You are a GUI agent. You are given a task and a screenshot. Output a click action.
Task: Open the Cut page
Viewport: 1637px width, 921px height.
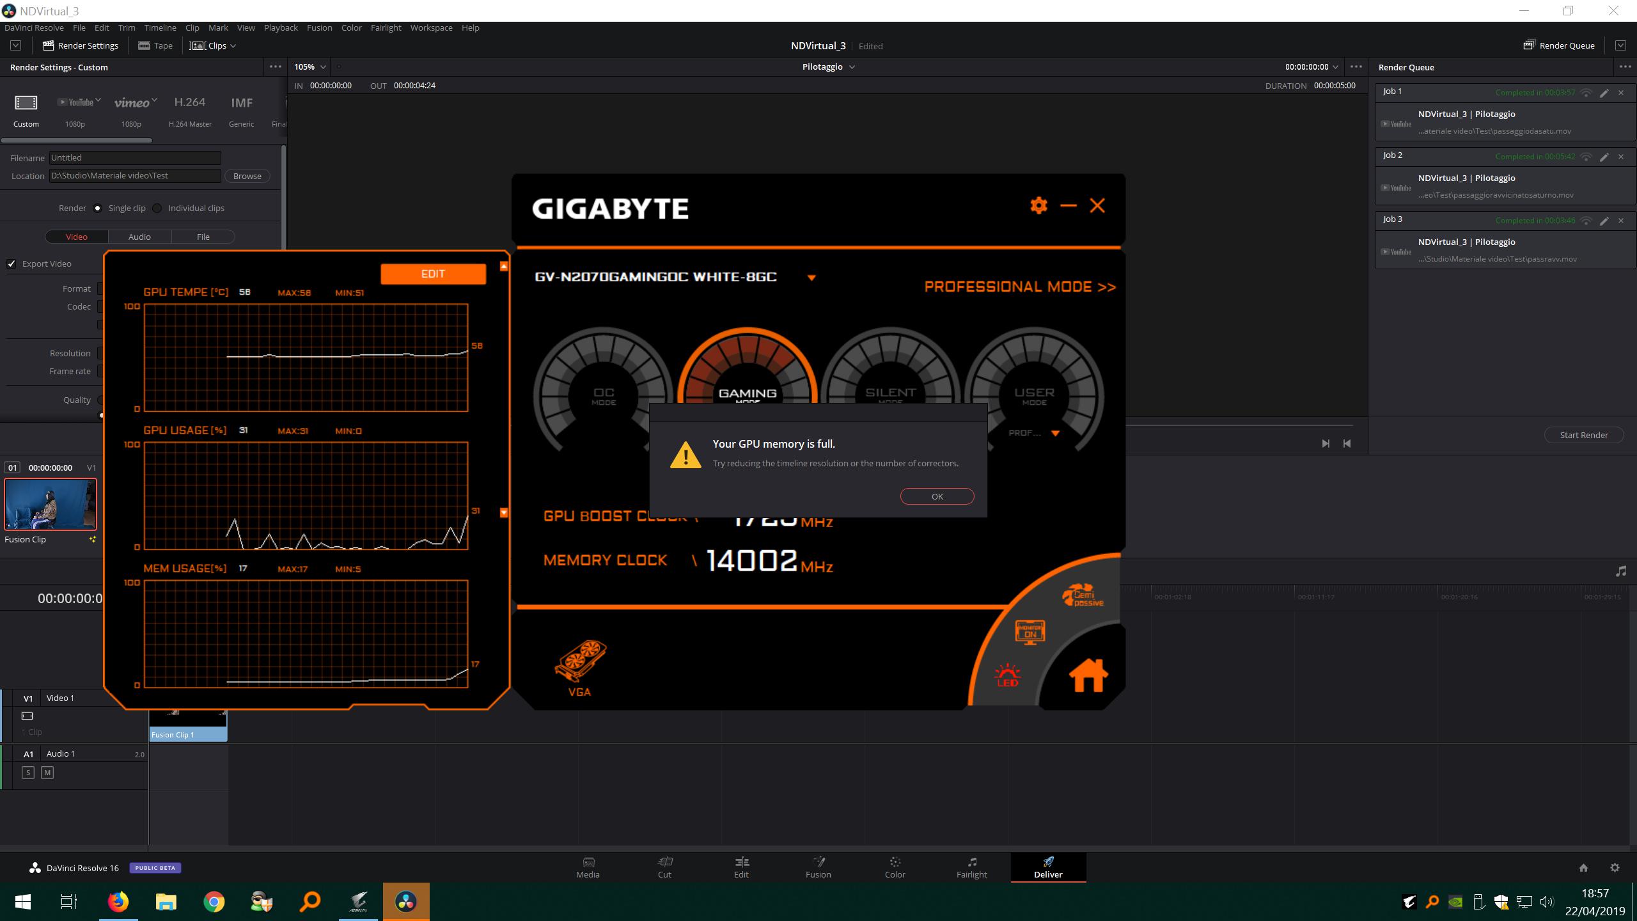[x=664, y=867]
